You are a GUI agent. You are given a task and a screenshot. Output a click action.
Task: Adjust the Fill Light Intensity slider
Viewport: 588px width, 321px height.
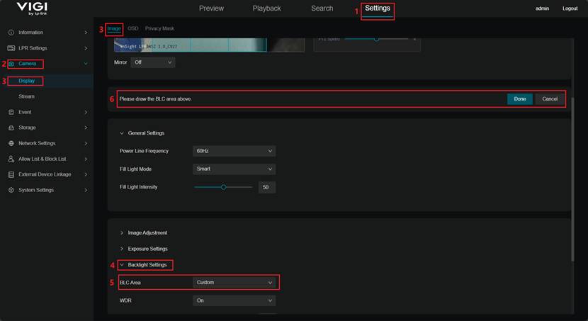click(223, 187)
